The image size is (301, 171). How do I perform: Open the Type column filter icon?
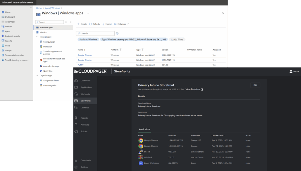[x=143, y=50]
